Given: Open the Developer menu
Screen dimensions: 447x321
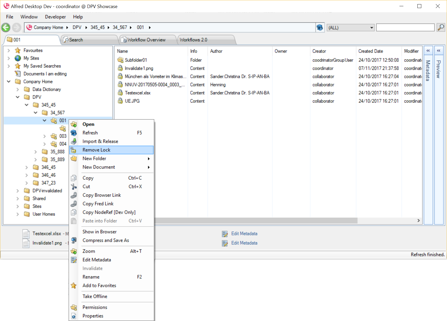Looking at the screenshot, I should point(55,17).
